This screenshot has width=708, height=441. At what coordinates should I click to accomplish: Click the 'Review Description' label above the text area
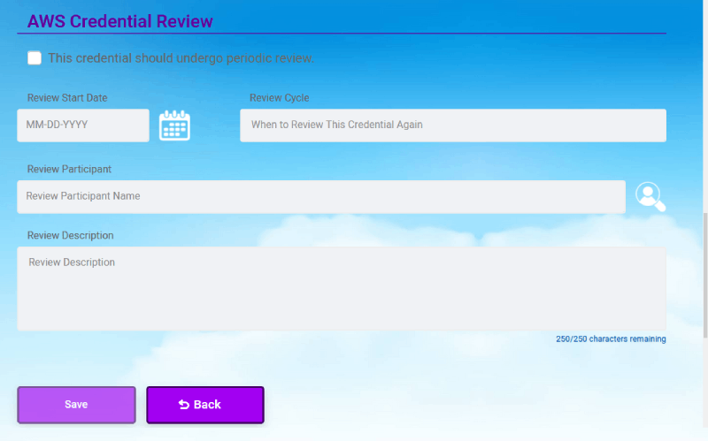(x=71, y=235)
